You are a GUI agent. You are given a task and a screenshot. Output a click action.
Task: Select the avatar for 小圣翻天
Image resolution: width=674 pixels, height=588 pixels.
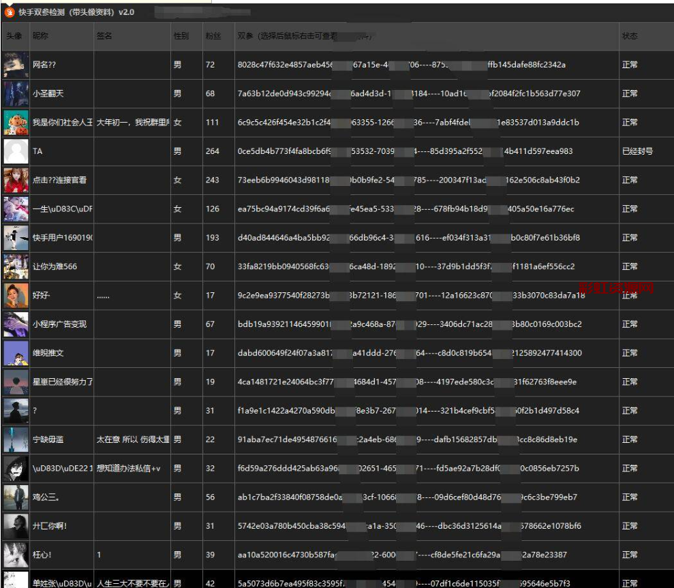pyautogui.click(x=16, y=93)
